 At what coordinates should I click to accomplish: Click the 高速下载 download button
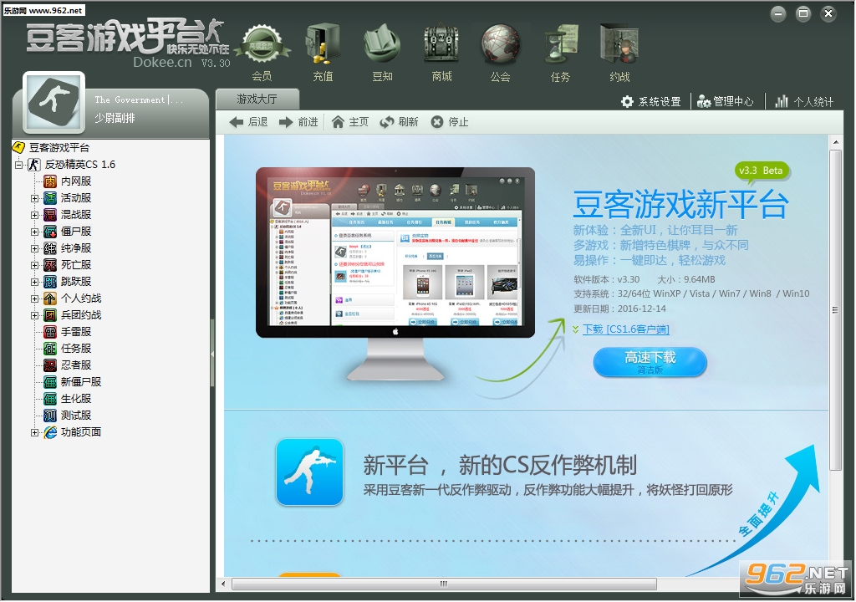[650, 362]
